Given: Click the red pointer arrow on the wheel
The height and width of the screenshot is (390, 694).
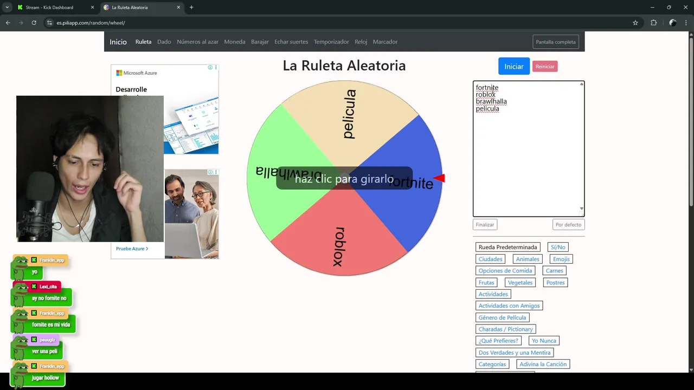Looking at the screenshot, I should pyautogui.click(x=439, y=178).
